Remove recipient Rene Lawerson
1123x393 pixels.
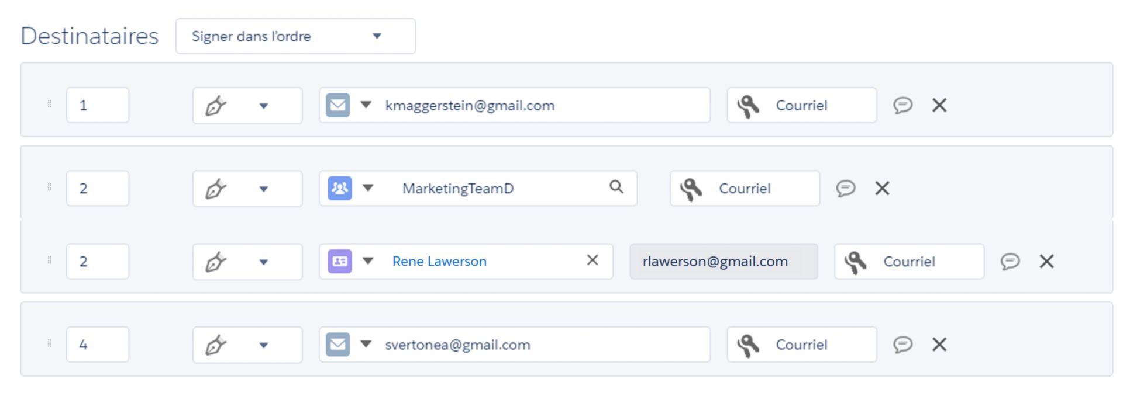tap(1046, 261)
